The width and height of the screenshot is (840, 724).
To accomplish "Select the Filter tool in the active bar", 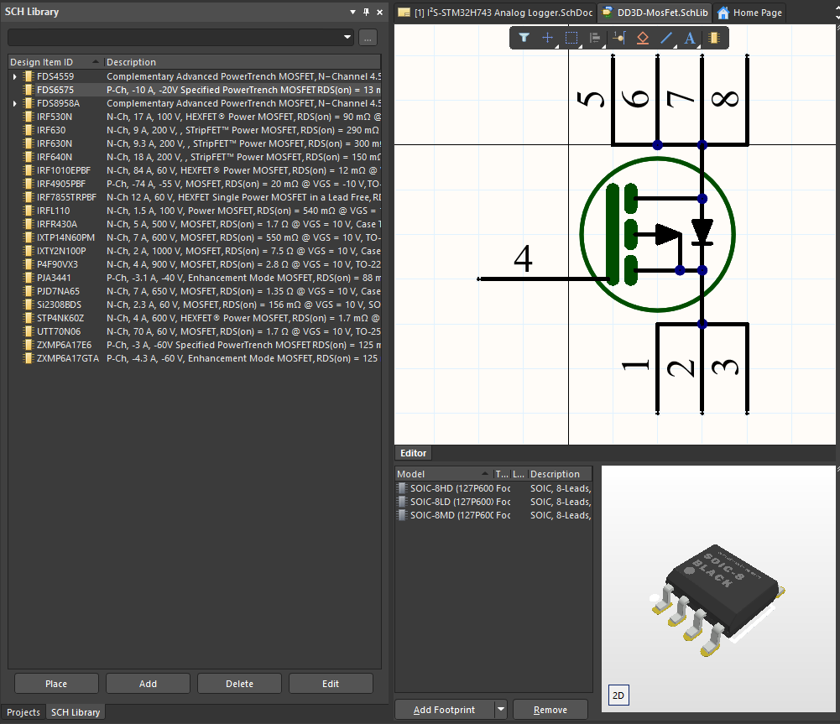I will click(x=524, y=38).
